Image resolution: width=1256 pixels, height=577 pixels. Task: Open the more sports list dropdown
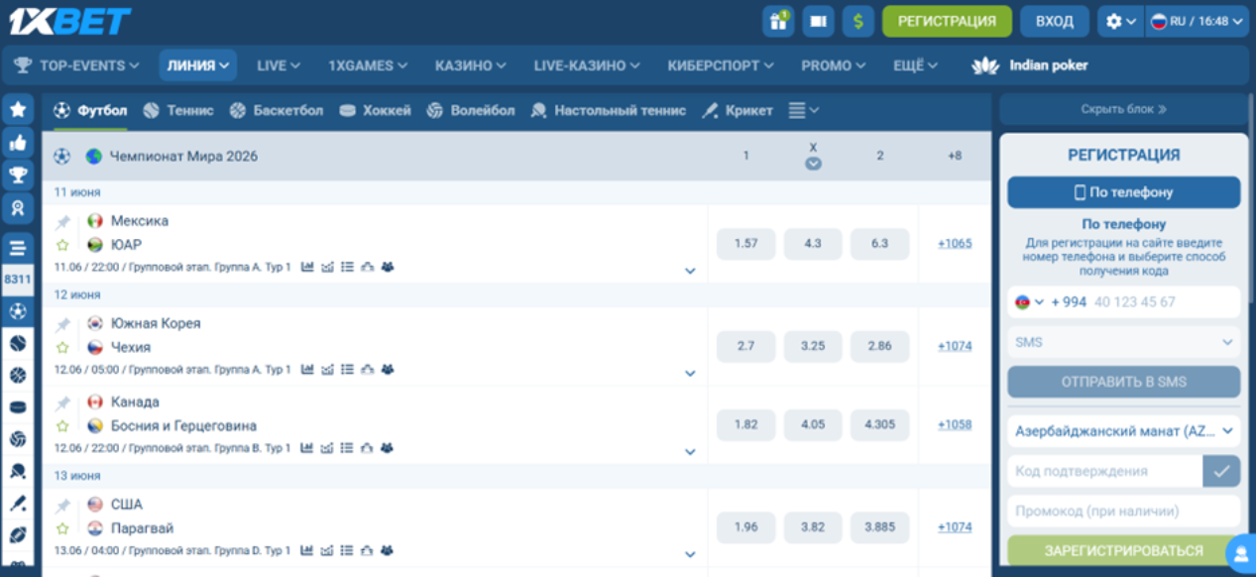[804, 110]
